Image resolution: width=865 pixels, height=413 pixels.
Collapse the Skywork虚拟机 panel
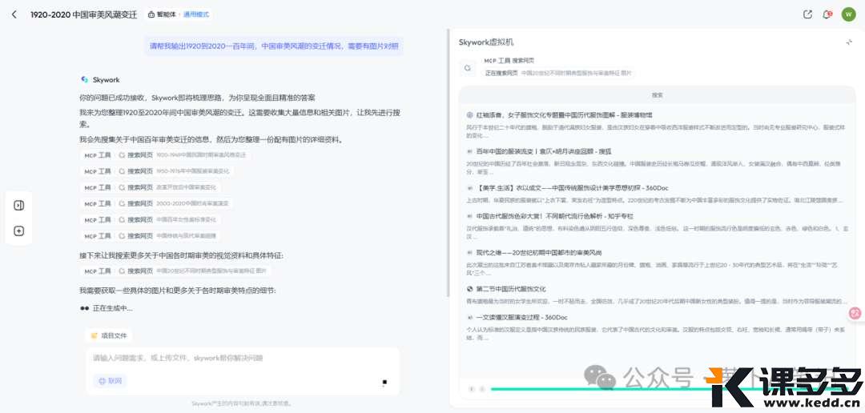pos(849,42)
